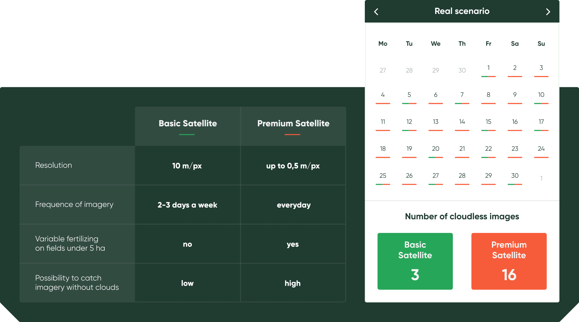This screenshot has height=322, width=579.
Task: Select calendar day 16
Action: 515,124
